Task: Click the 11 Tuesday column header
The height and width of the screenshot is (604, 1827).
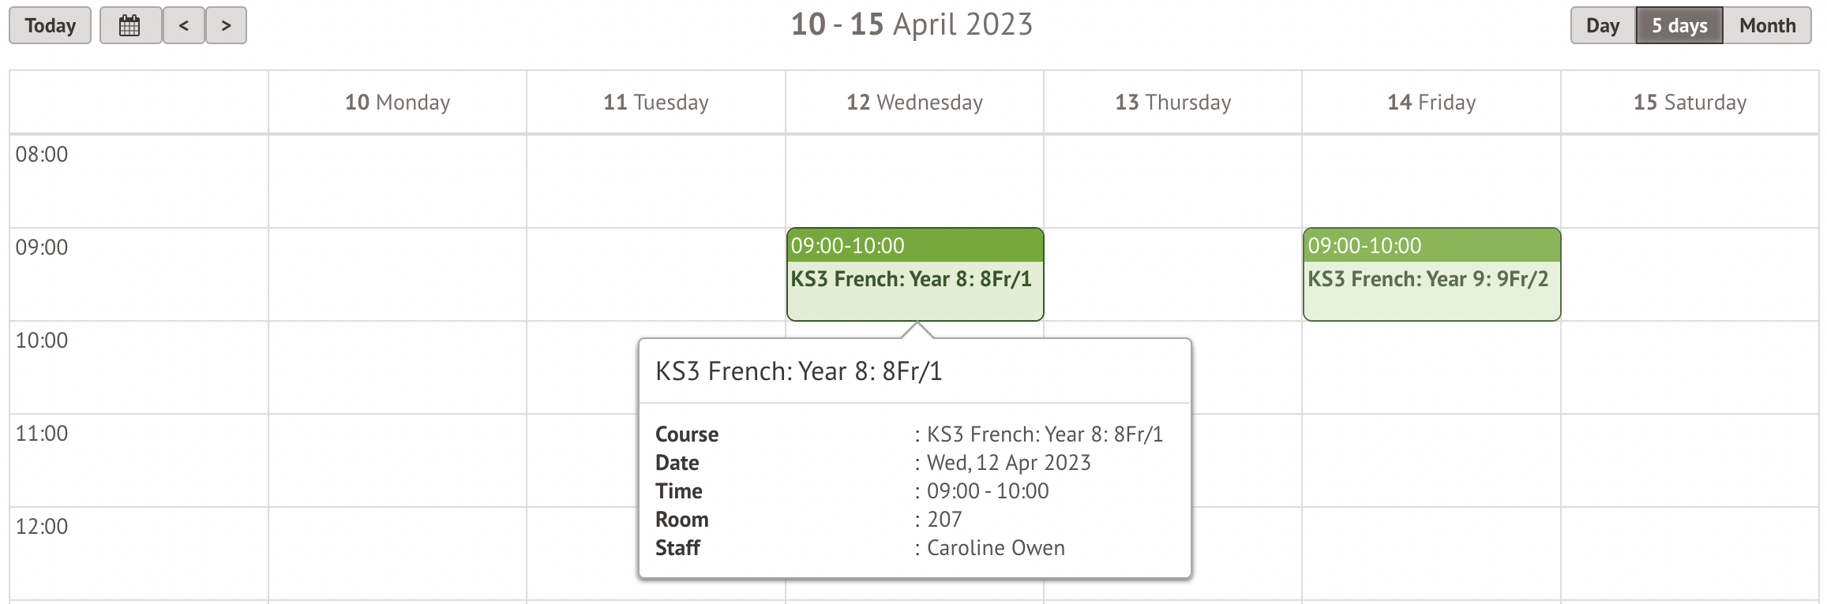Action: point(655,103)
